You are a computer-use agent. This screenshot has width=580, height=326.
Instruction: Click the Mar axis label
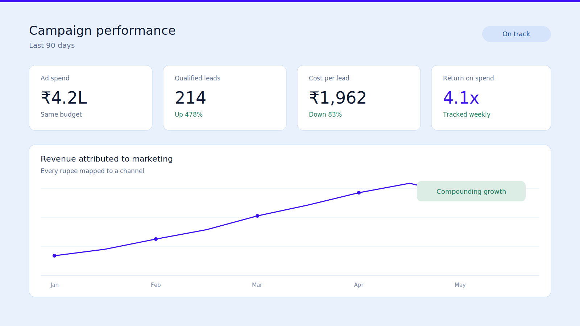(257, 285)
